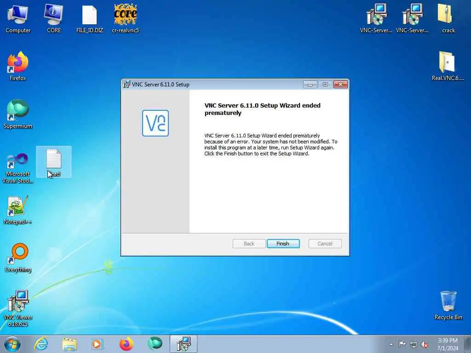Screen dimensions: 471x353
Task: Open Windows Explorer from the taskbar
Action: [70, 344]
